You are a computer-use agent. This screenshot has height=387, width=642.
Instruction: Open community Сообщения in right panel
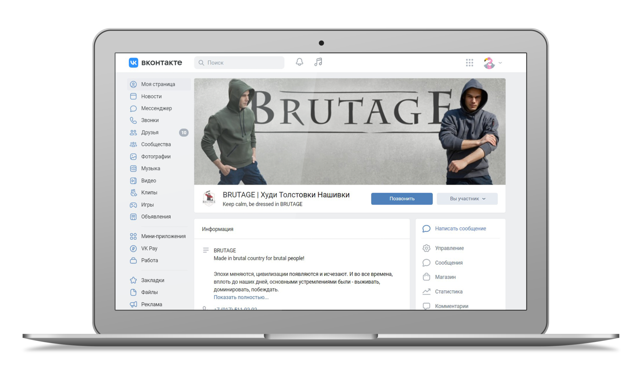point(449,263)
